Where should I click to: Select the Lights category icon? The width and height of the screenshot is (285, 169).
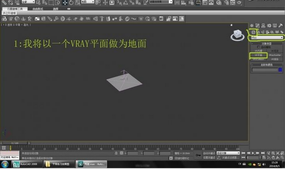coord(263,32)
